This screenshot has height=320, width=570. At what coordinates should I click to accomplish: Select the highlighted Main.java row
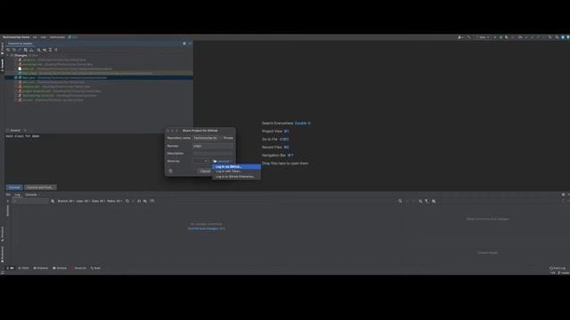pyautogui.click(x=99, y=77)
